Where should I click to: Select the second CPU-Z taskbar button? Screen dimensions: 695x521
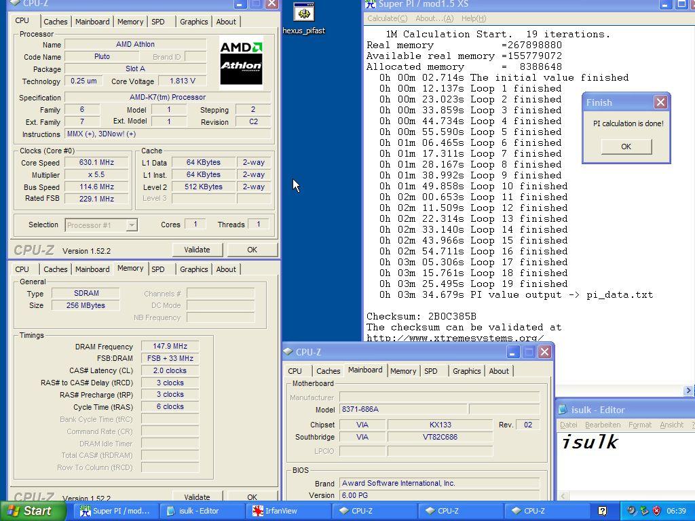click(461, 511)
